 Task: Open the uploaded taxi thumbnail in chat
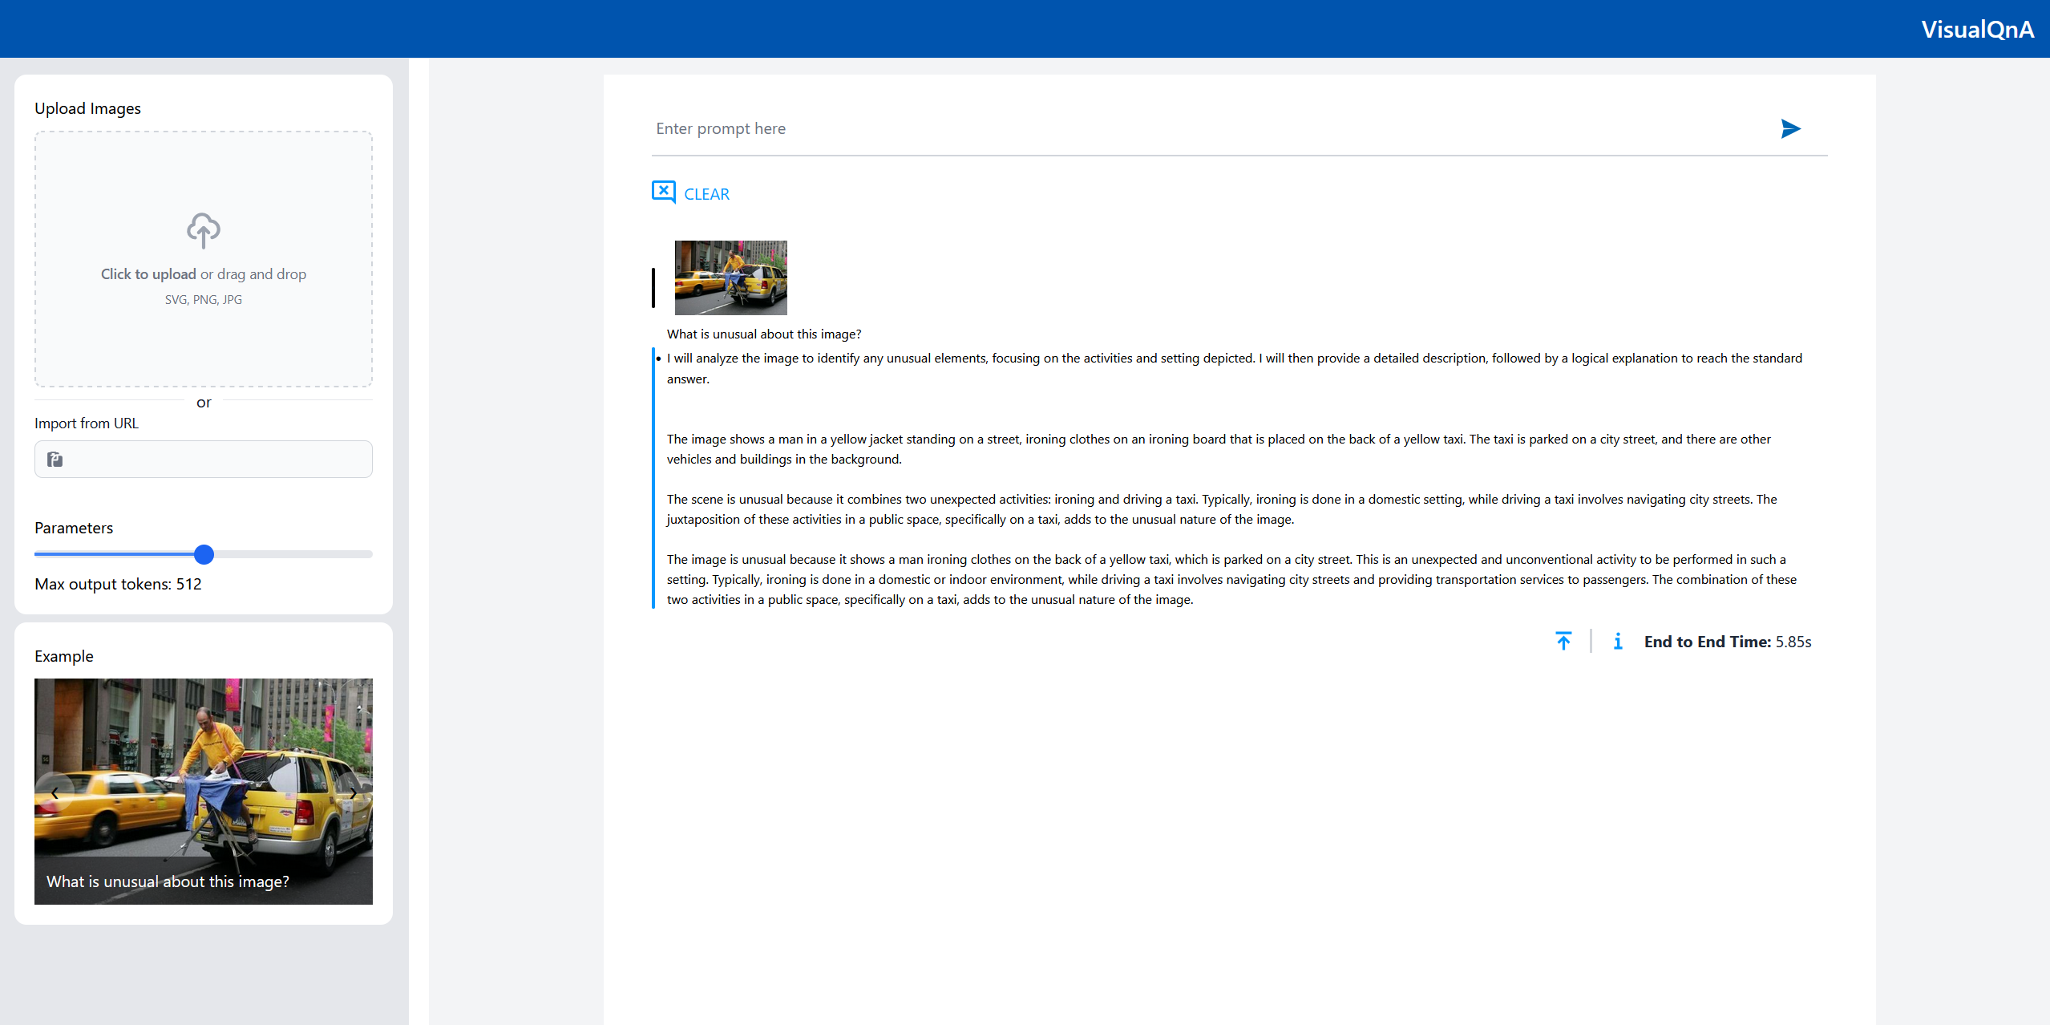pos(730,278)
